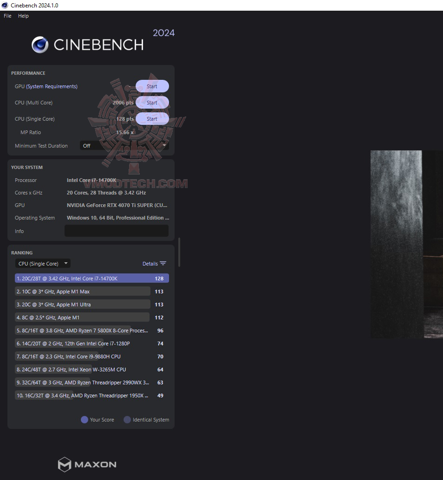The width and height of the screenshot is (443, 480).
Task: Click the 2006 pts multi core score
Action: 123,103
